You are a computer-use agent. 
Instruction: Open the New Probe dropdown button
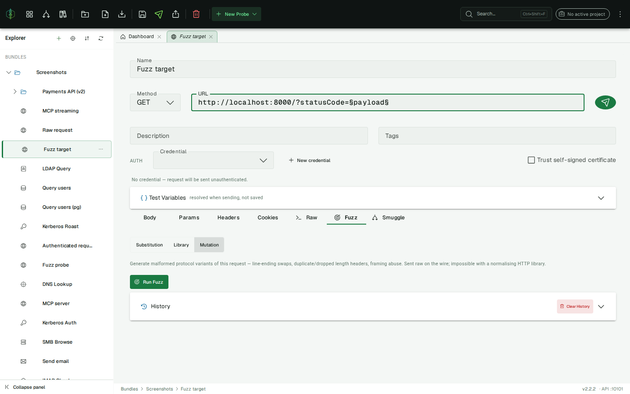coord(236,14)
